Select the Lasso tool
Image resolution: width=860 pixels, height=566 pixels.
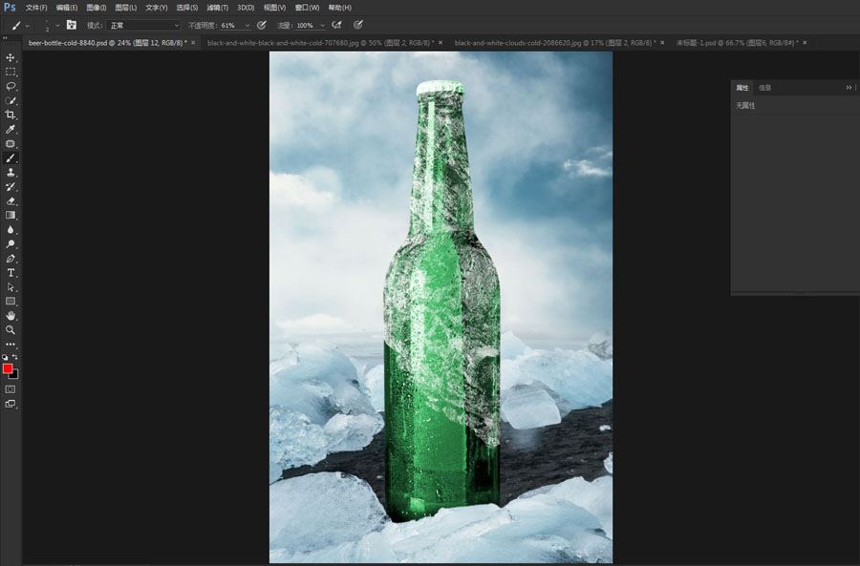click(11, 86)
